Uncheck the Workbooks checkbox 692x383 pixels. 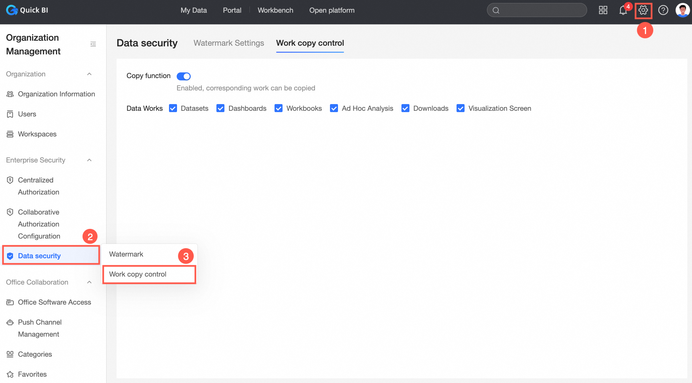279,108
